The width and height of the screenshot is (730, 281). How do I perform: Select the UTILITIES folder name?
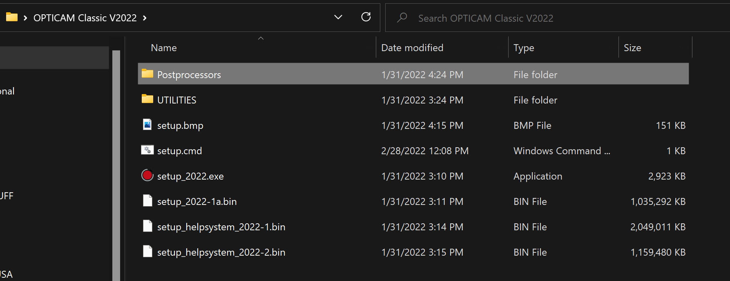(177, 100)
